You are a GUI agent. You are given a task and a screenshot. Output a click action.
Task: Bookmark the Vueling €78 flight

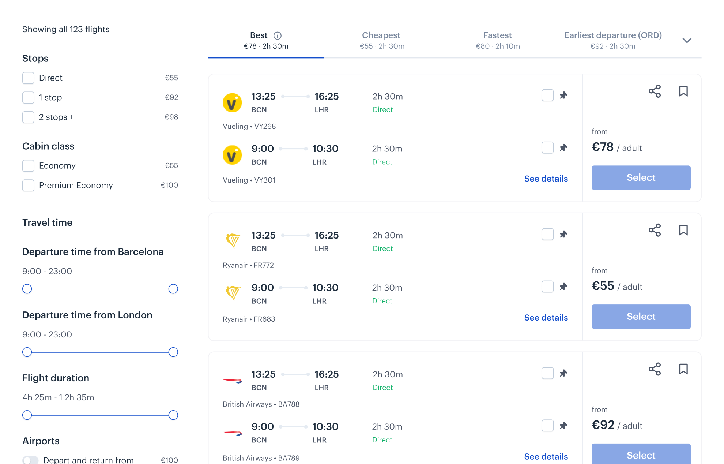pyautogui.click(x=683, y=91)
